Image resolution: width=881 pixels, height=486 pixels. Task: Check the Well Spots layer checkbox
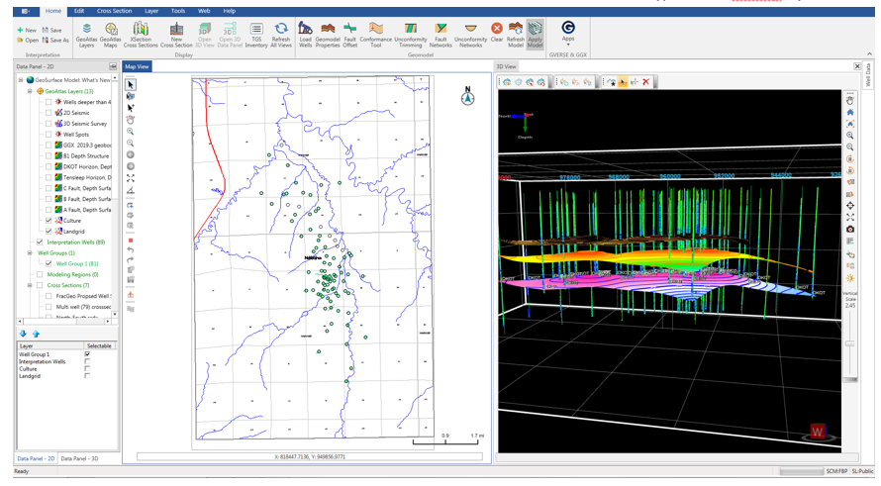pos(49,135)
